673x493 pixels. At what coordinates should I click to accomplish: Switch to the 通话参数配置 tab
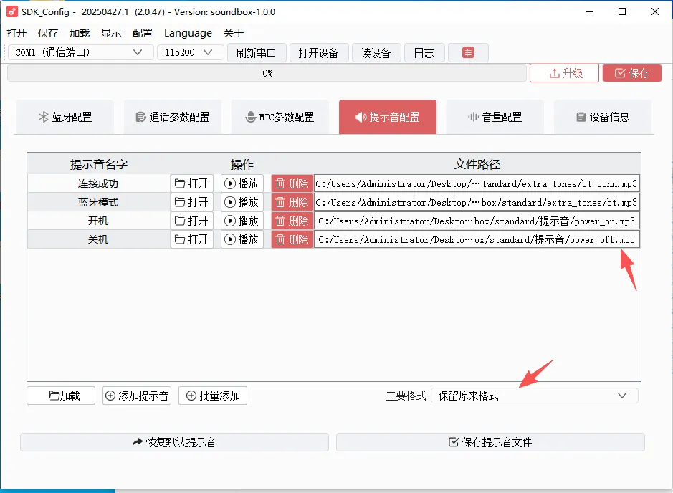[x=173, y=117]
